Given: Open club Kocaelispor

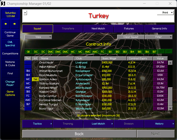Looking at the screenshot, I should [x=83, y=71].
